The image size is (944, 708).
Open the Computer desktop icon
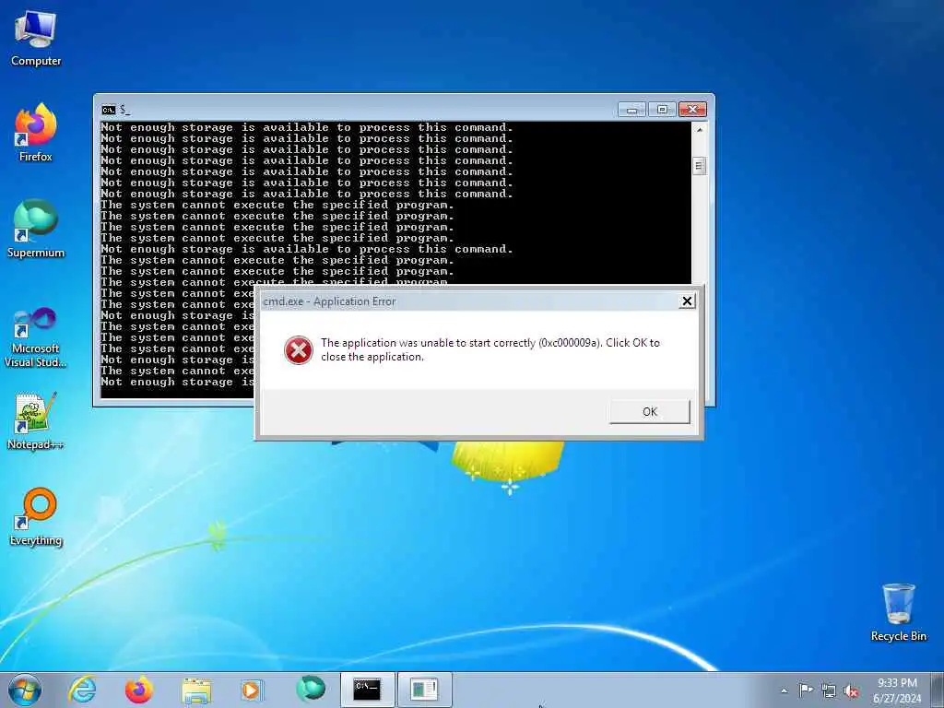(x=36, y=39)
